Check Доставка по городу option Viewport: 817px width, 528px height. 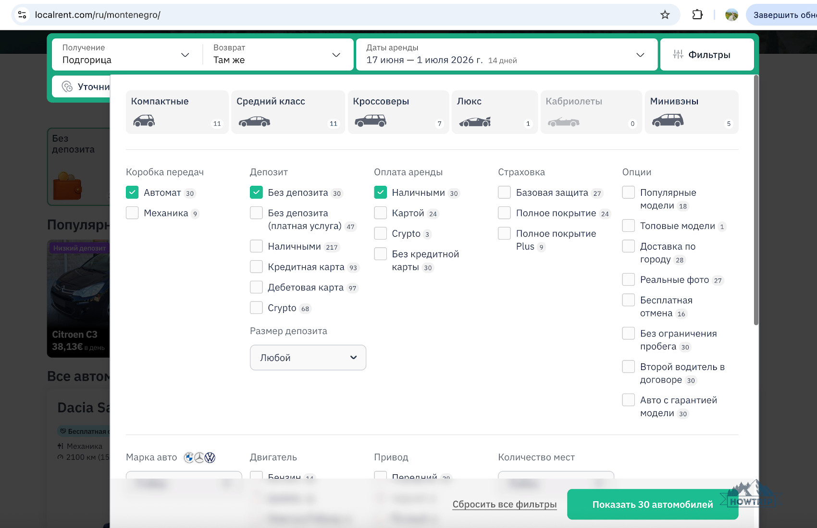point(628,246)
